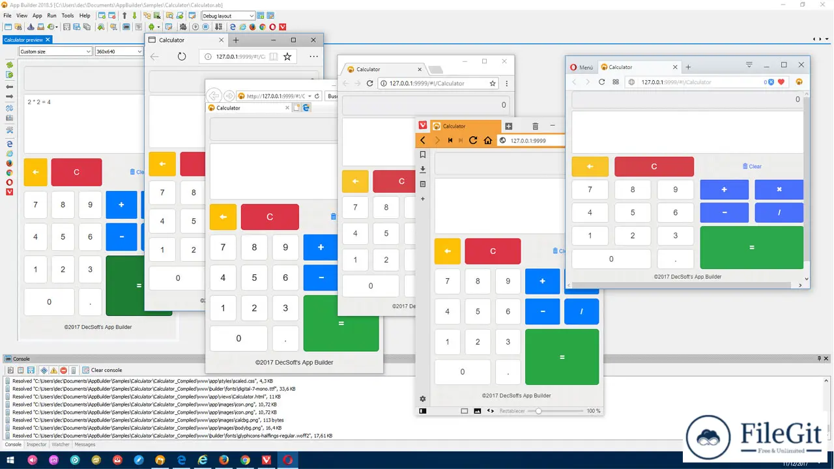The image size is (834, 469).
Task: Click the closed tabs trash icon in Vivaldi
Action: 536,126
